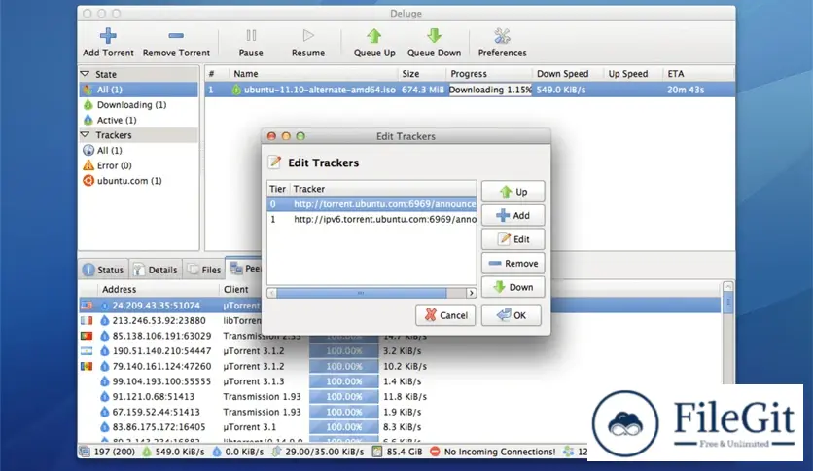
Task: Click Add tracker button
Action: click(x=513, y=215)
